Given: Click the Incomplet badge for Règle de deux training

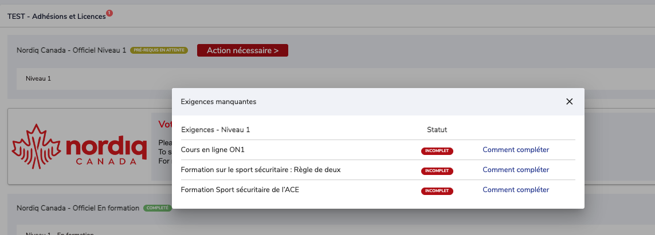Looking at the screenshot, I should click(437, 171).
